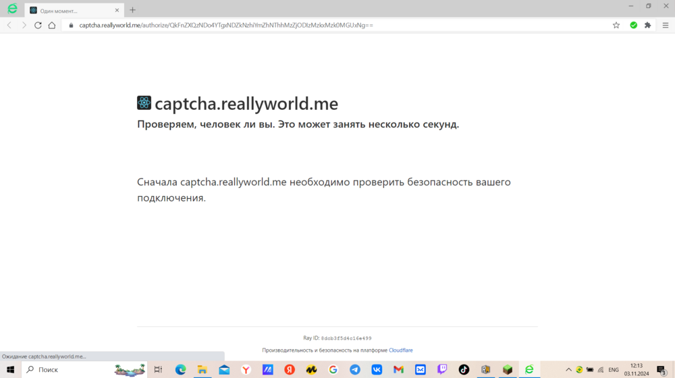Open Twitch from the taskbar
675x378 pixels.
pyautogui.click(x=442, y=369)
